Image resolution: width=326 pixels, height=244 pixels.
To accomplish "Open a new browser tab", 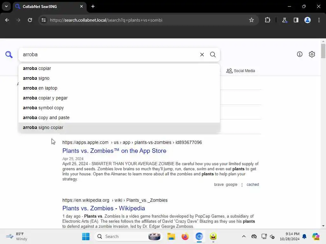I will tap(93, 6).
